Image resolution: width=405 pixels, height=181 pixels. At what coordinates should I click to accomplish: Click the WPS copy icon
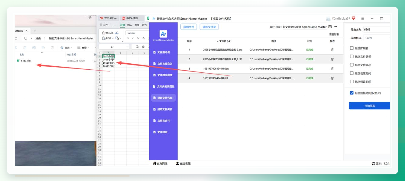coord(117,38)
